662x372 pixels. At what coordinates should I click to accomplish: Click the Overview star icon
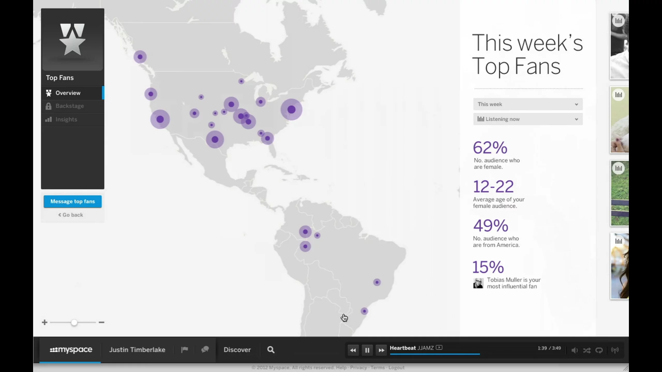[49, 93]
